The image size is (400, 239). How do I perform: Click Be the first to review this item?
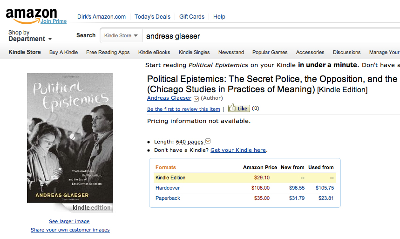[183, 109]
